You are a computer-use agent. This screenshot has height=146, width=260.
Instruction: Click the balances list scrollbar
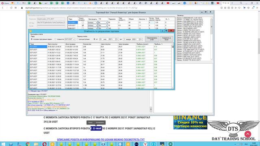211,39
